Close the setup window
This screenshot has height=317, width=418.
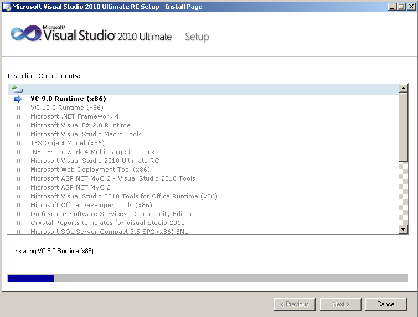[411, 7]
